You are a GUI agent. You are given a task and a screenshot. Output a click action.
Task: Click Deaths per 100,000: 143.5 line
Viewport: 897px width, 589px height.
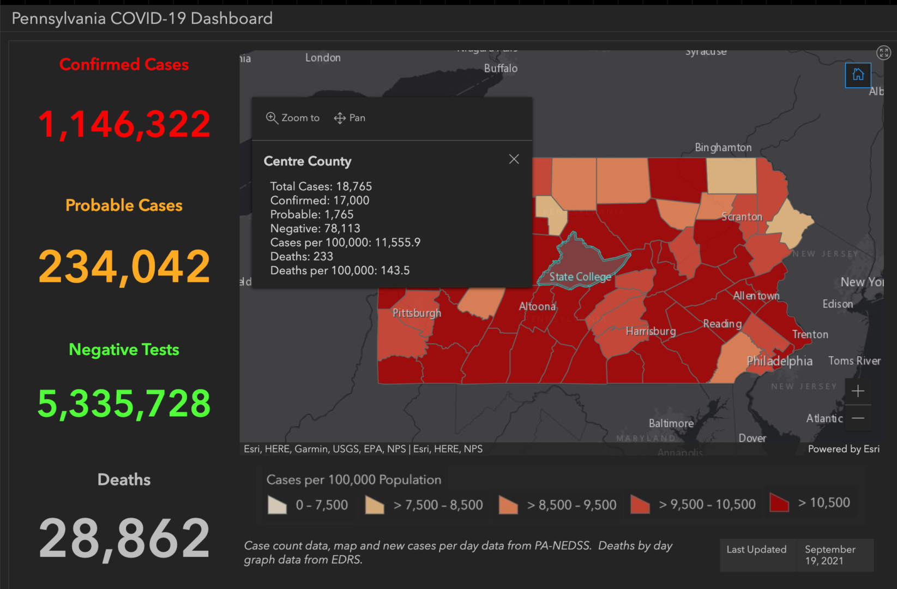[x=340, y=271]
